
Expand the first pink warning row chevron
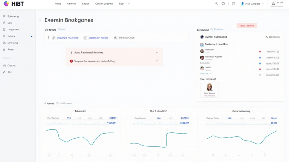coord(157,53)
